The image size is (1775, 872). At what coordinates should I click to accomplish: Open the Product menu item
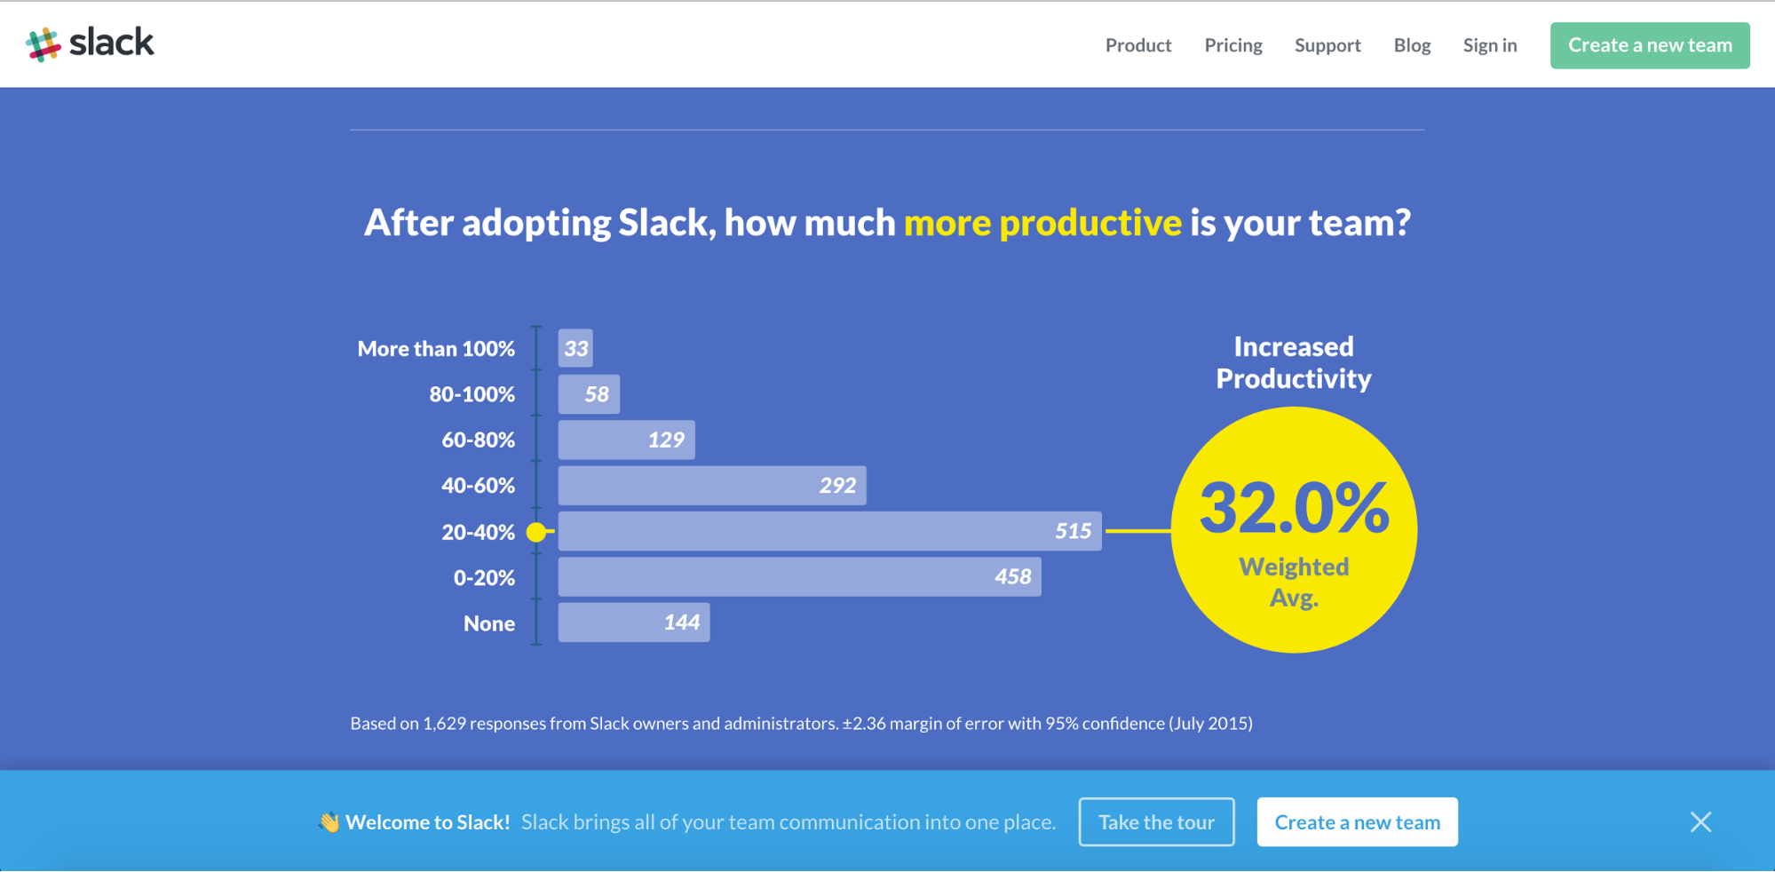pyautogui.click(x=1137, y=45)
